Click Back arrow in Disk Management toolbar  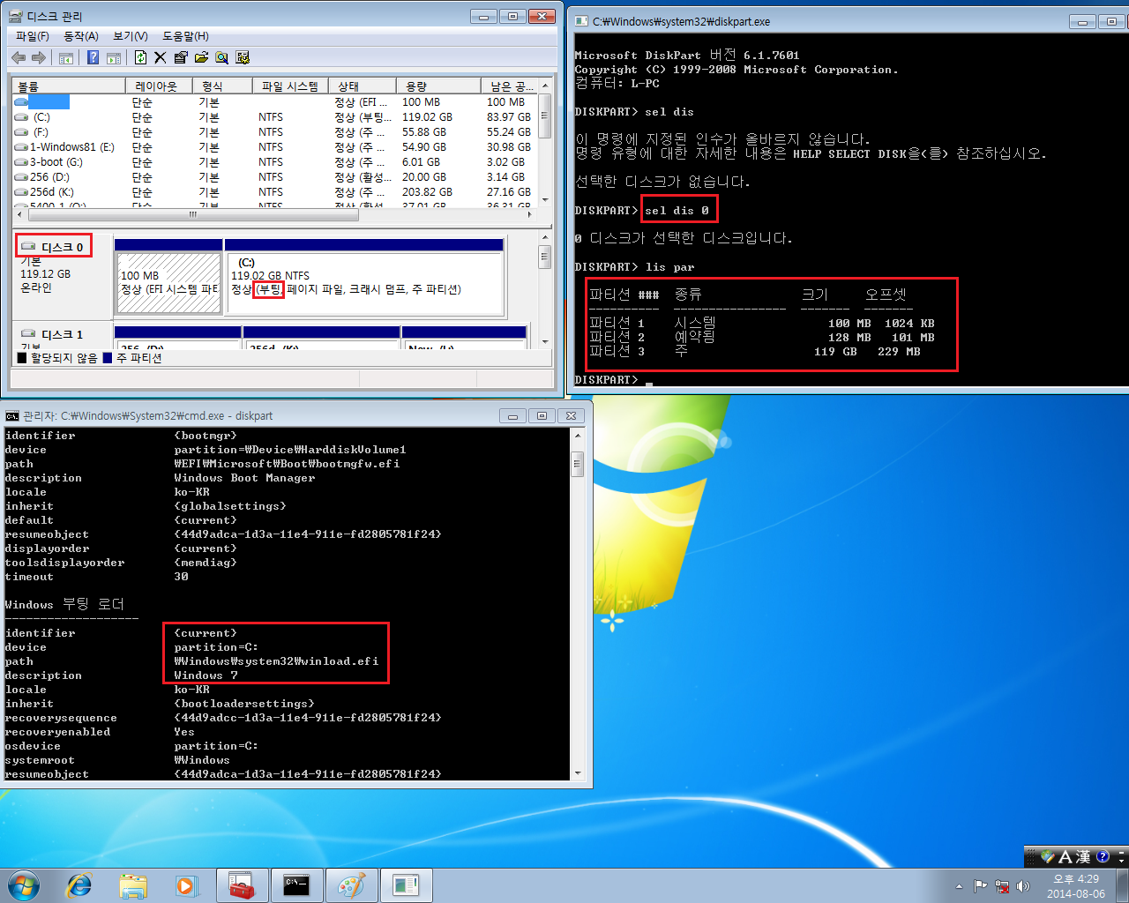(19, 57)
